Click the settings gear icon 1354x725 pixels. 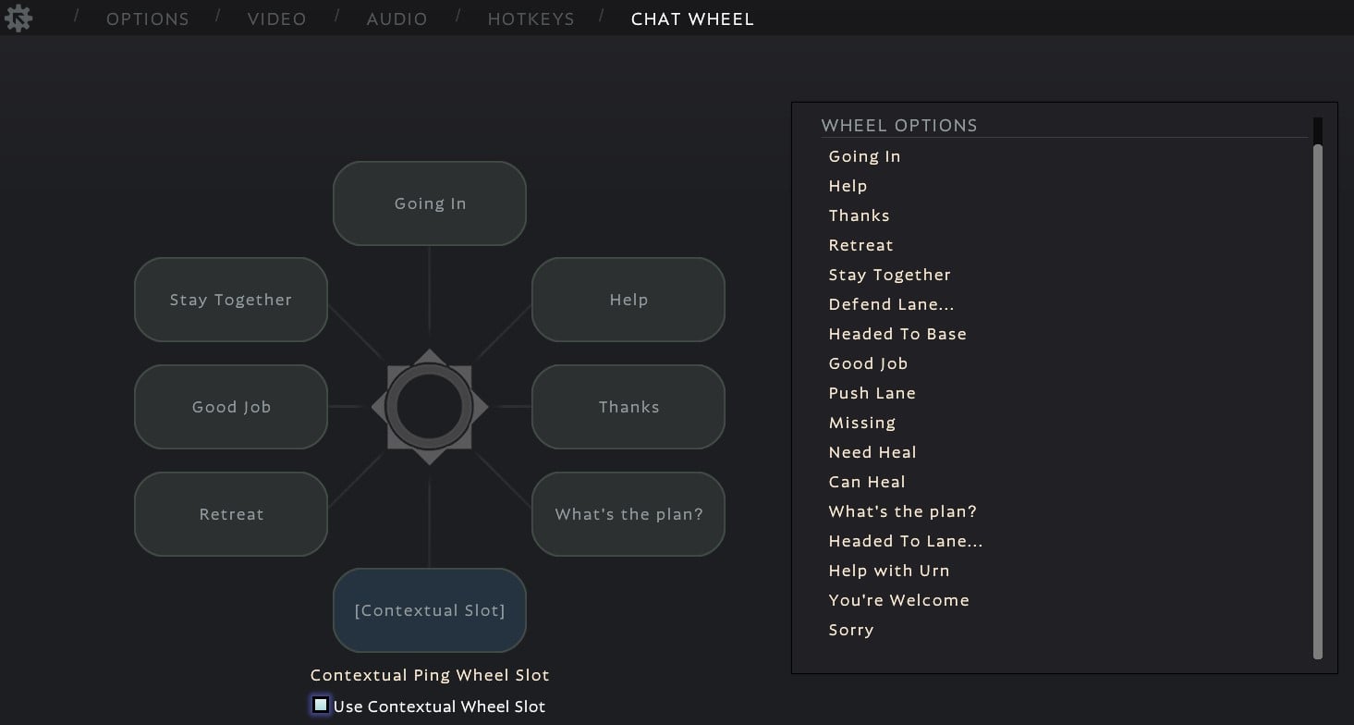pos(18,18)
